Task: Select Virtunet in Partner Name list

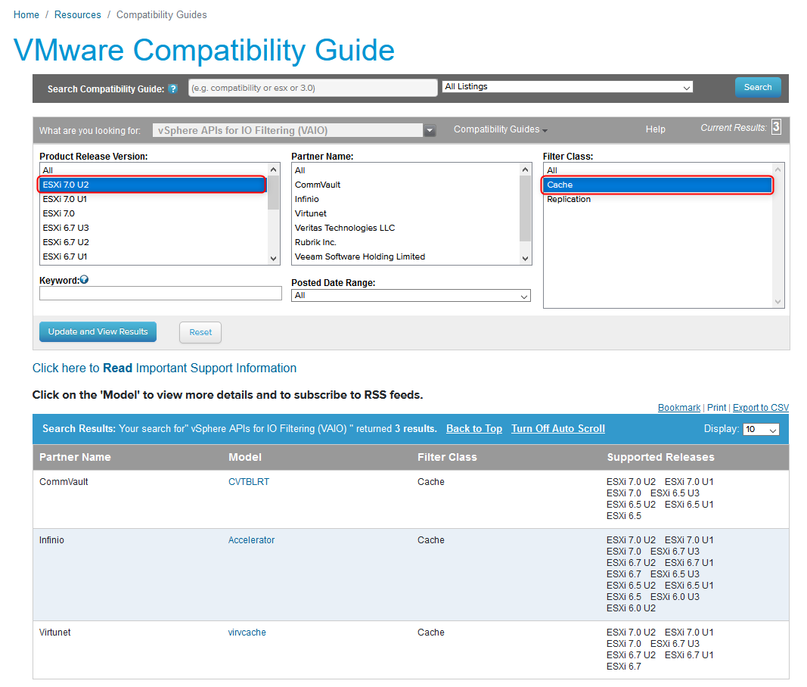Action: [x=405, y=213]
